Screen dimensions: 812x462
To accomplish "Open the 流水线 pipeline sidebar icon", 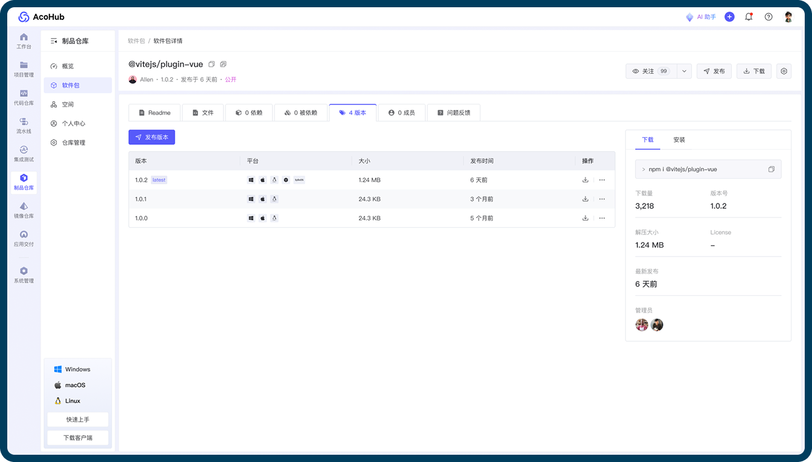I will [x=24, y=125].
